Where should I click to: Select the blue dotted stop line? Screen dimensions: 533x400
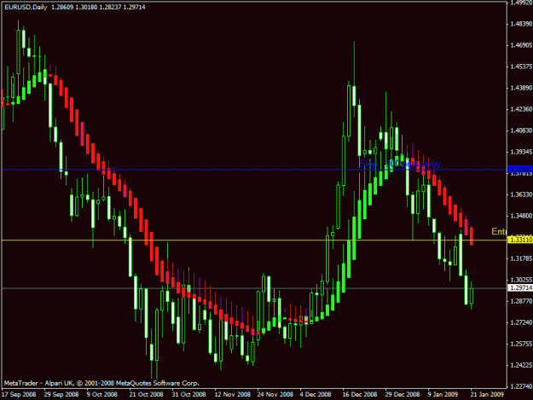pyautogui.click(x=253, y=170)
